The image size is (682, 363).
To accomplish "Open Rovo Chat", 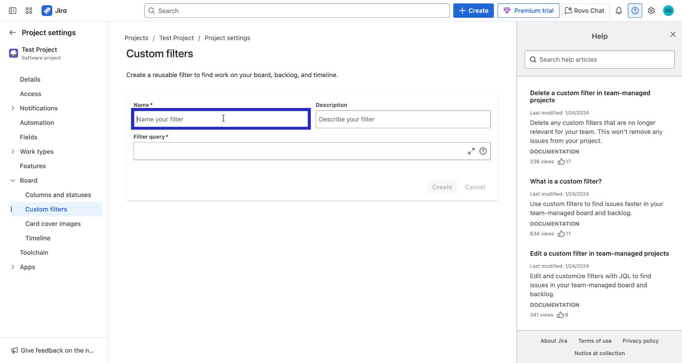I will click(585, 10).
